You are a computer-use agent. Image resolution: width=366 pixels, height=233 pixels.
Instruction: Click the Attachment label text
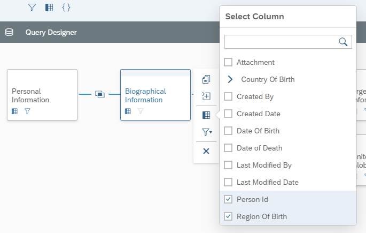(255, 62)
